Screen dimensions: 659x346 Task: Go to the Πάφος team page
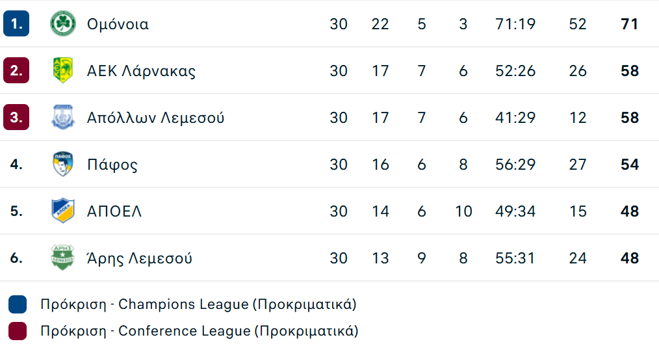tap(112, 165)
